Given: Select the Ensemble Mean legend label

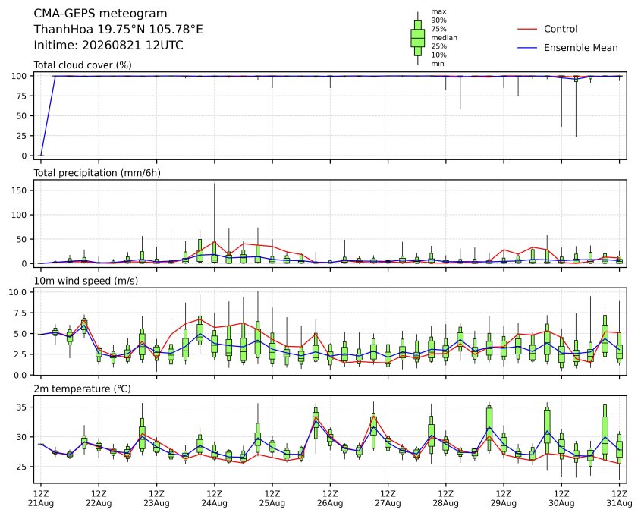Looking at the screenshot, I should 580,48.
